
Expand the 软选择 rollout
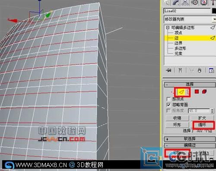190,139
